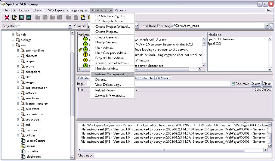
Task: Click the folder icon next to help
Action: (x=18, y=35)
